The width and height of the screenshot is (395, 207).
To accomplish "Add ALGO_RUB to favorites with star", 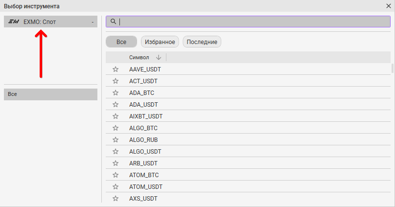I will [116, 139].
